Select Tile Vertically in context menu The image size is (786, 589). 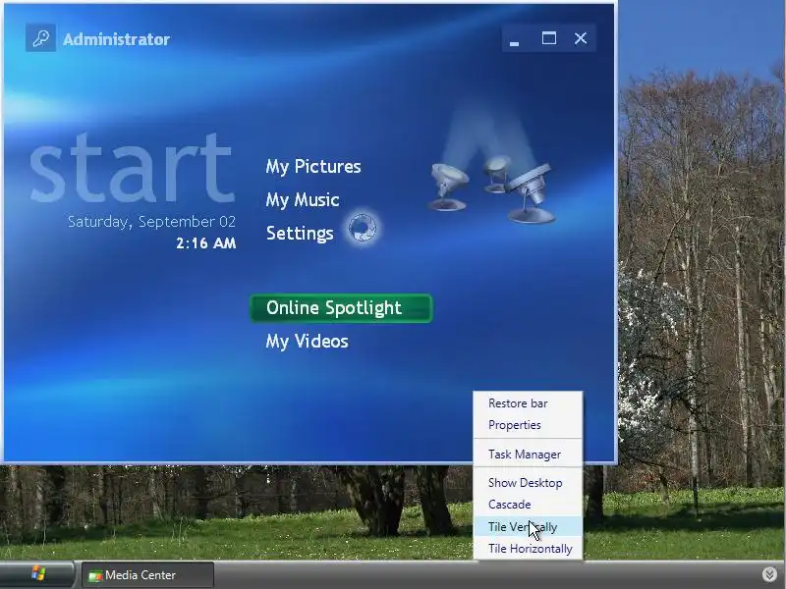pos(528,527)
